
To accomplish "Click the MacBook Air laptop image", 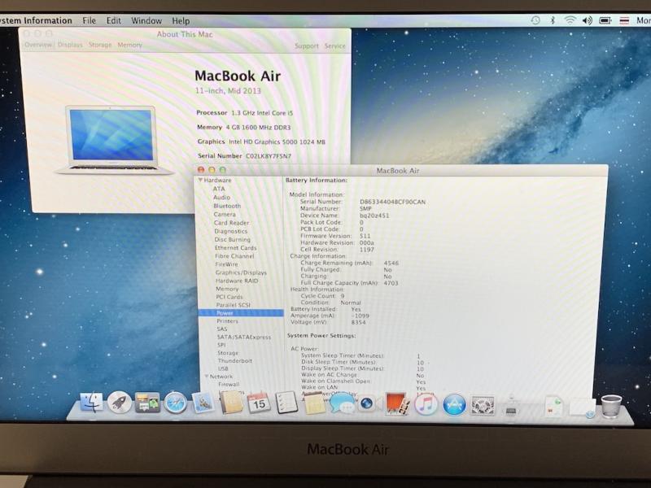I will [x=113, y=139].
